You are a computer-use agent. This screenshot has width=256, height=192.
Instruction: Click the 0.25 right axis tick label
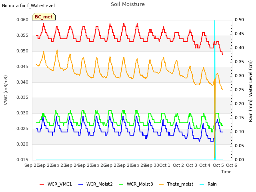pyautogui.click(x=239, y=90)
